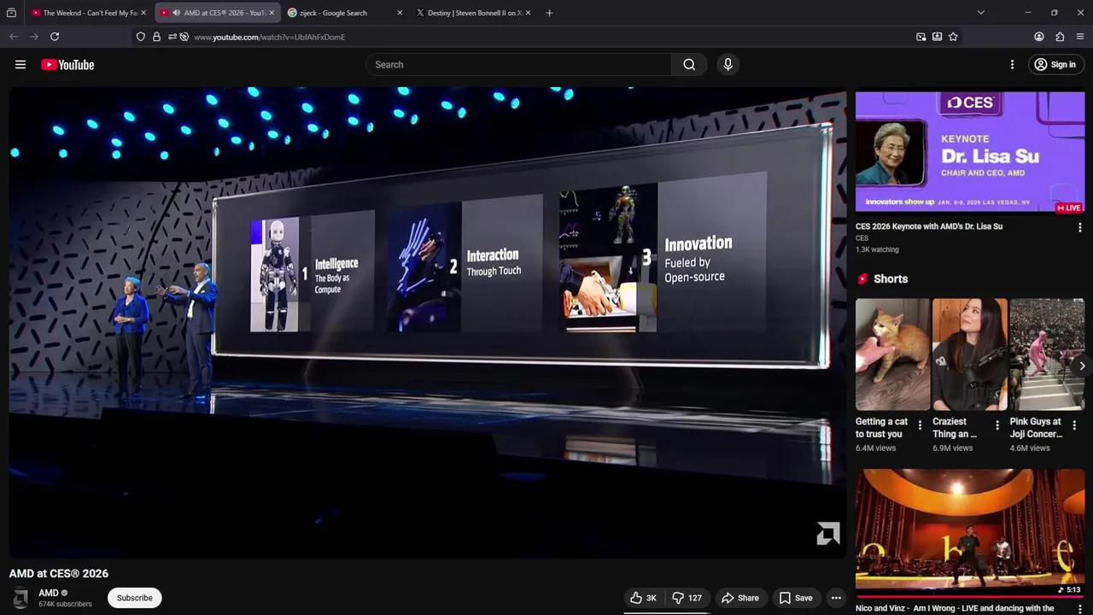
Task: View site security padlock info
Action: click(156, 37)
